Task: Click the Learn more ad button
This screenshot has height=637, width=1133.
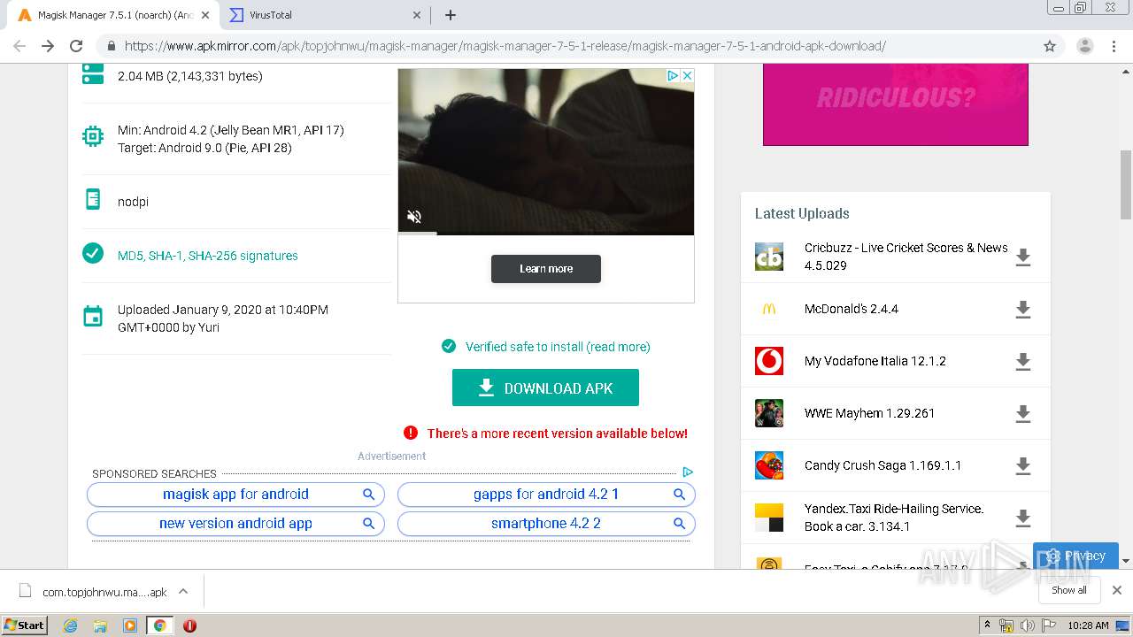Action: click(x=546, y=269)
